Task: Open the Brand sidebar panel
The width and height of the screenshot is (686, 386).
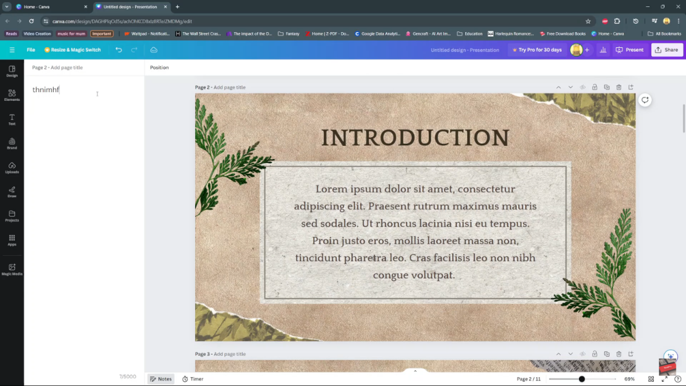Action: point(12,144)
